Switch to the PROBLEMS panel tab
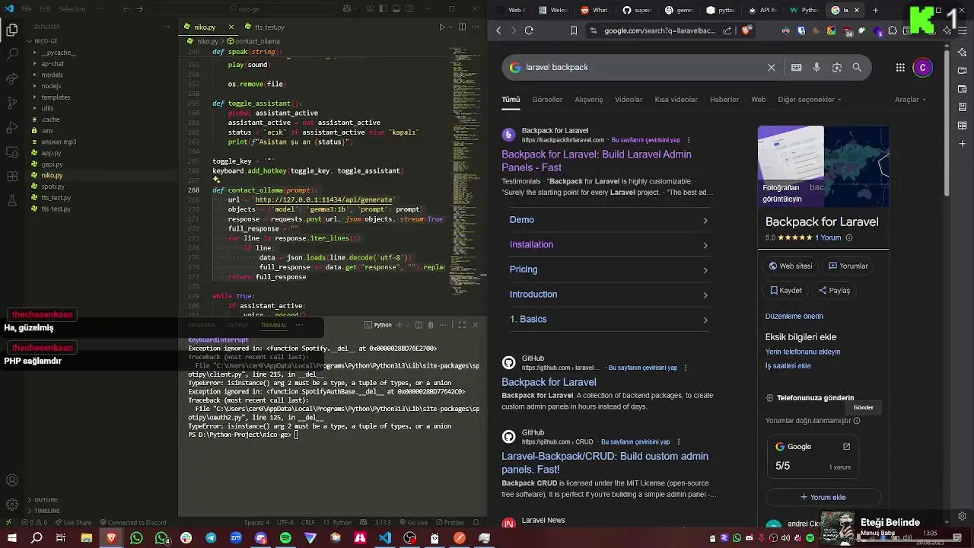 pos(202,325)
